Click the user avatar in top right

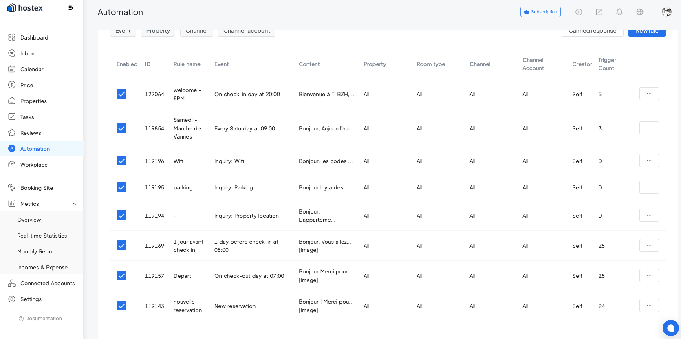pyautogui.click(x=666, y=12)
